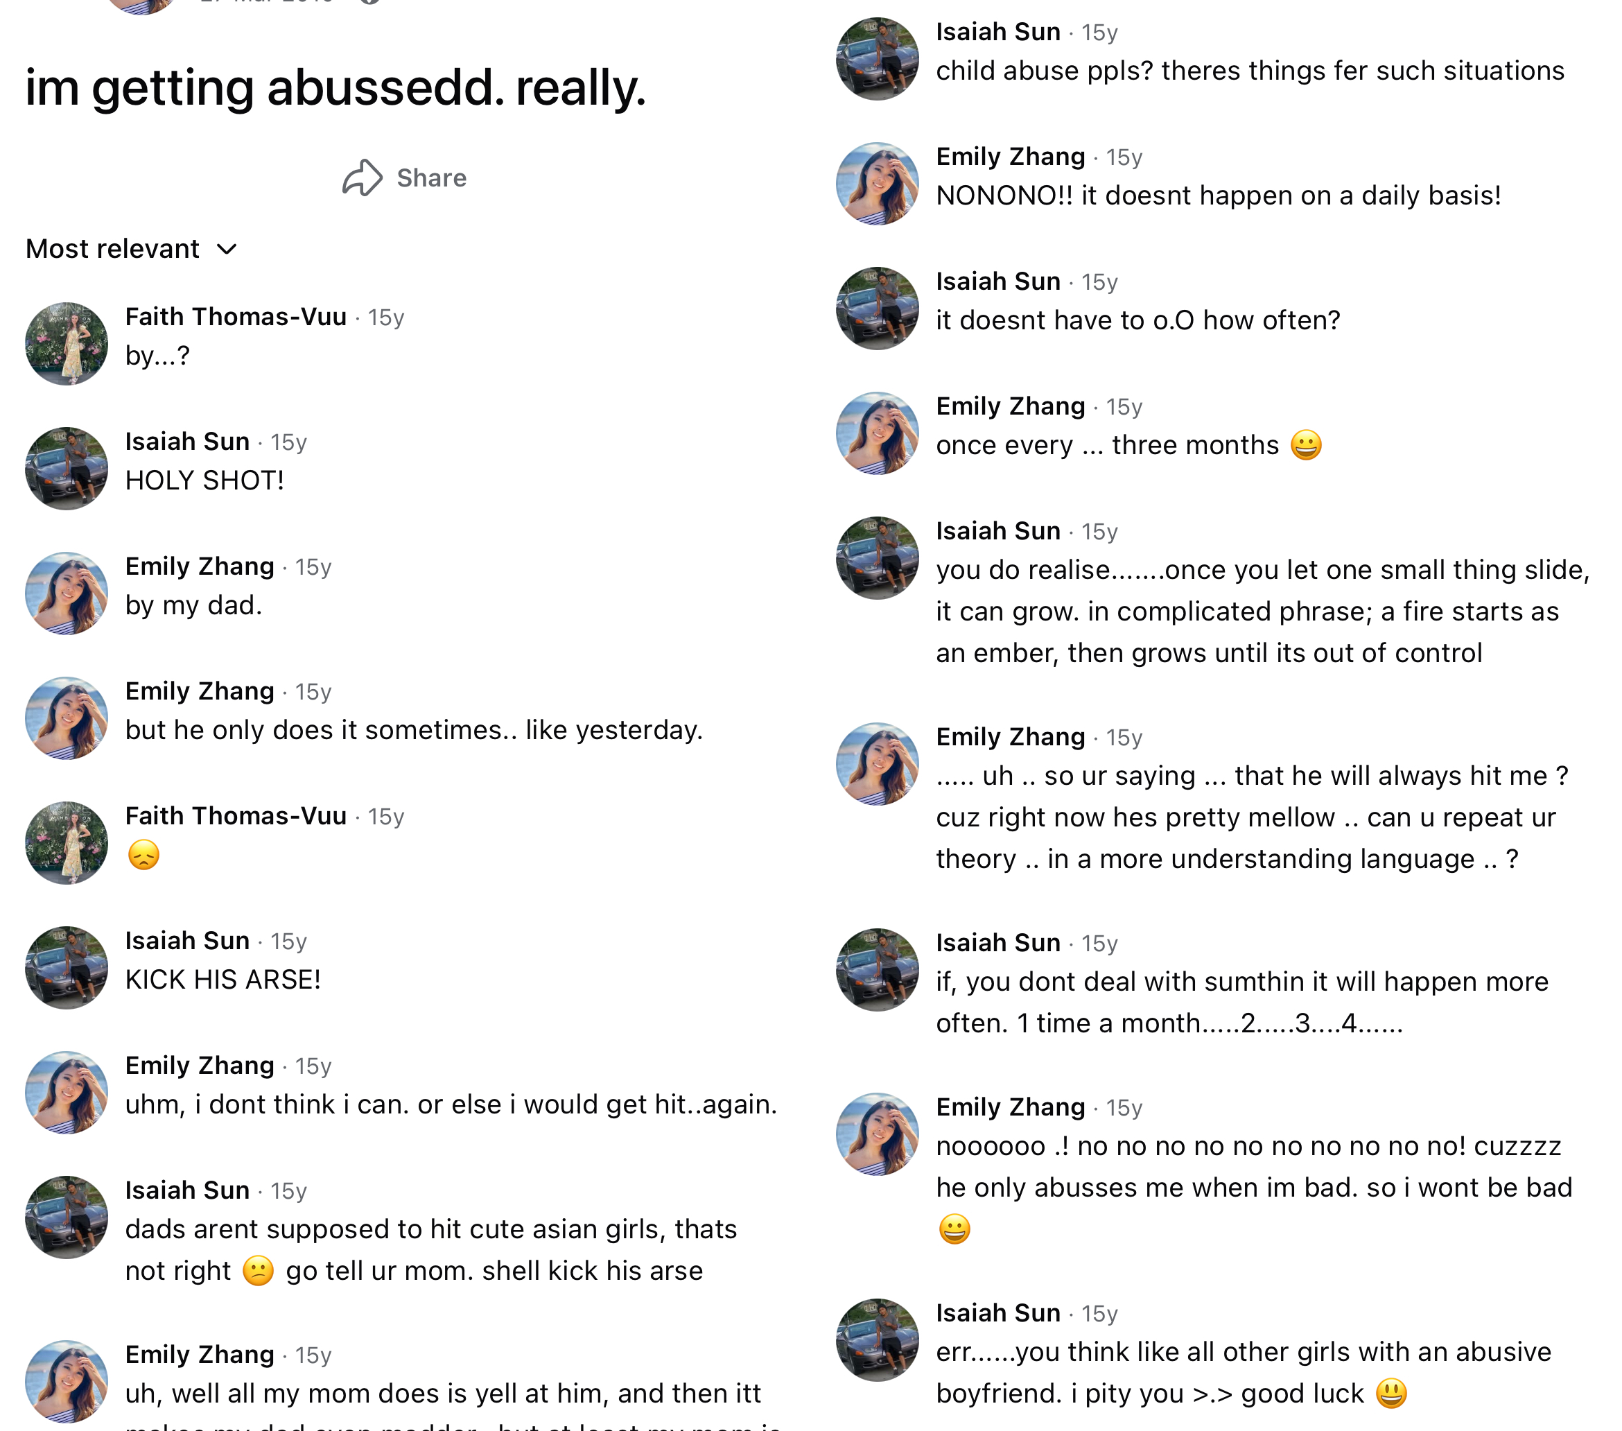Image resolution: width=1622 pixels, height=1431 pixels.
Task: Click Faith Thomas-Vuu's avatar beside sad emoji comment
Action: pyautogui.click(x=67, y=843)
